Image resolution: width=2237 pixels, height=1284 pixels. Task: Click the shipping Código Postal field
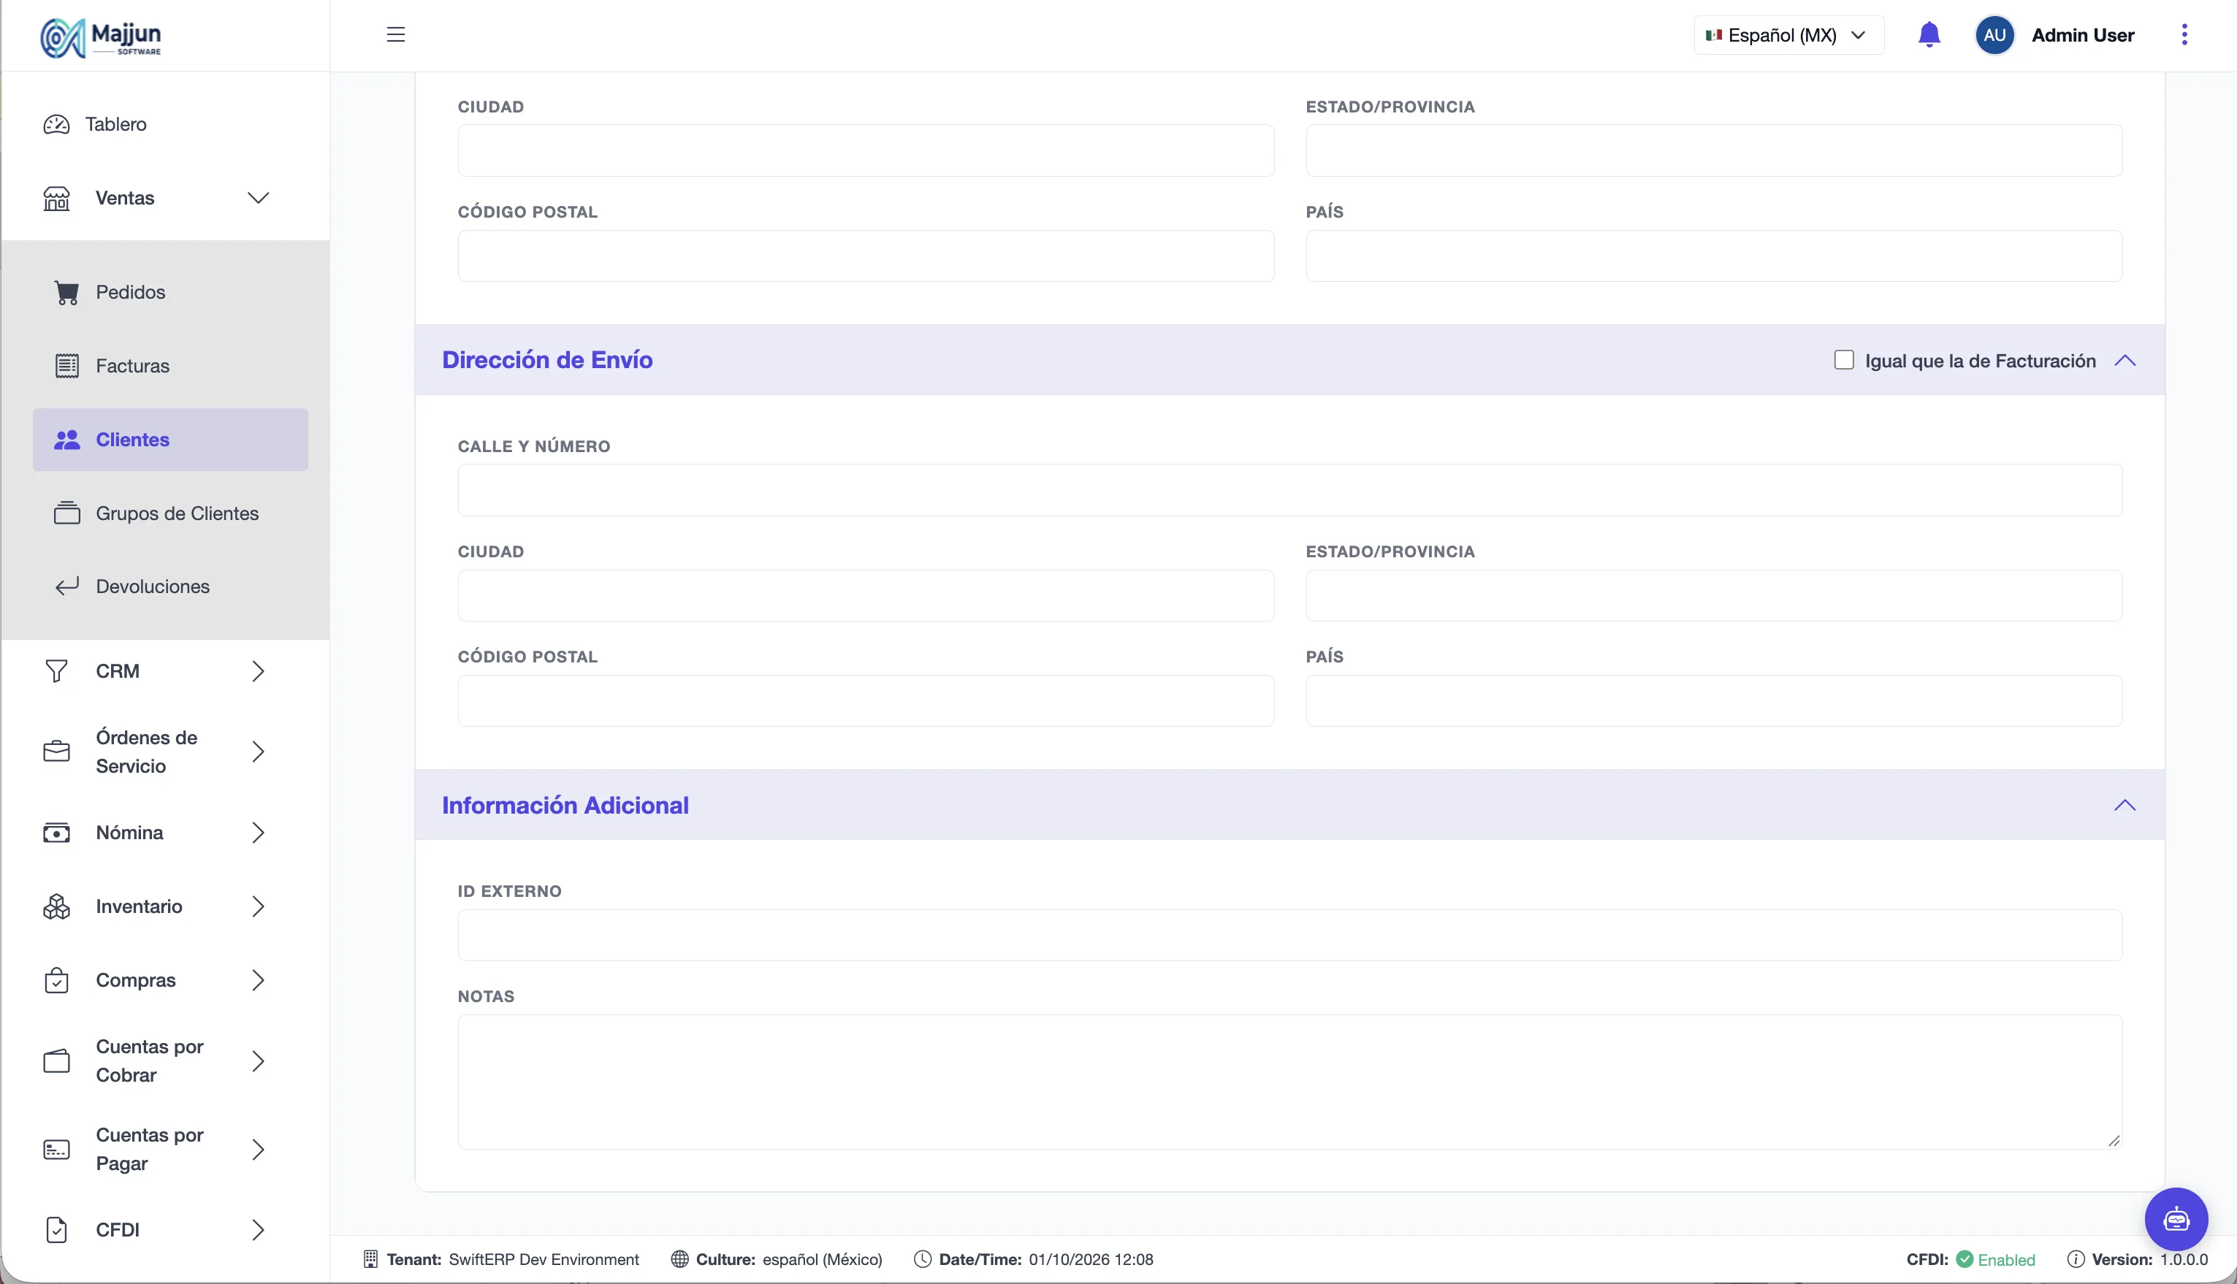tap(865, 700)
